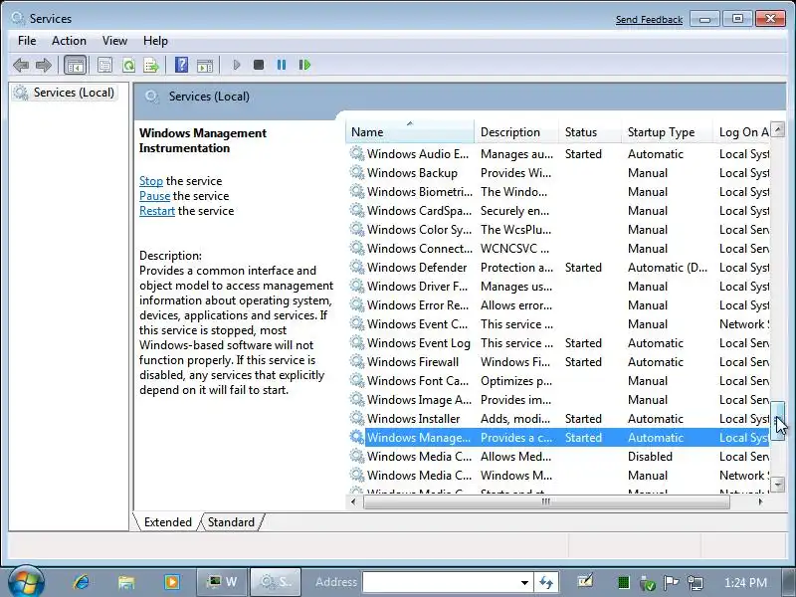Click the horizontal scrollbar left arrow
The height and width of the screenshot is (597, 796).
point(354,501)
